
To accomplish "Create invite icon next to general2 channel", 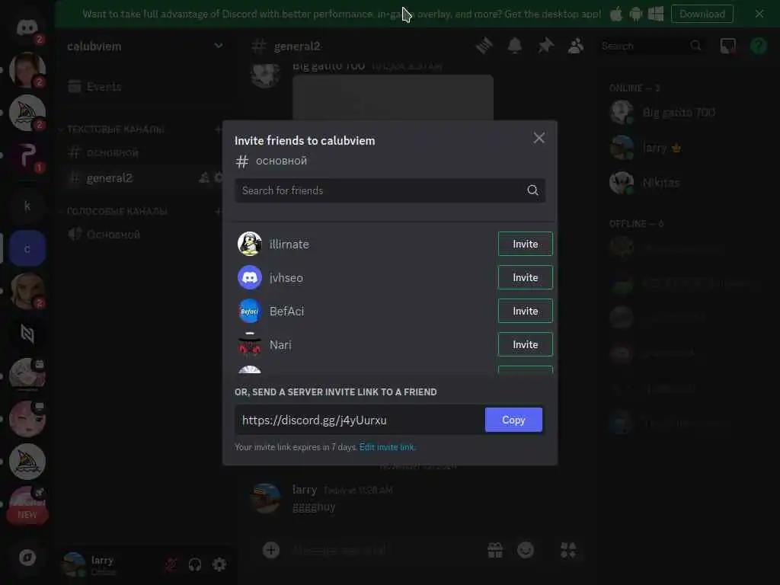I will (204, 177).
